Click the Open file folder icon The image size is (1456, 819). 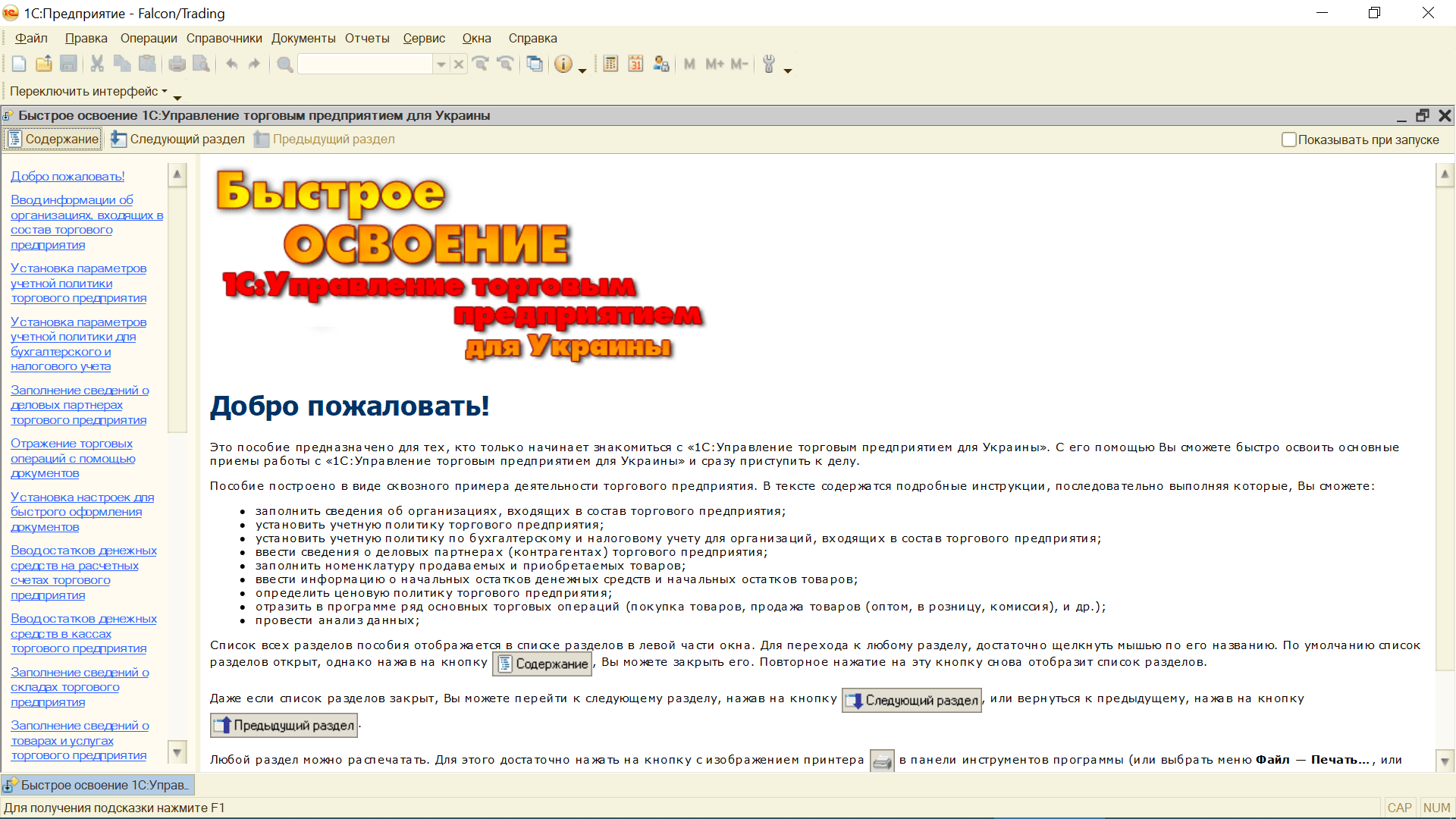[44, 64]
